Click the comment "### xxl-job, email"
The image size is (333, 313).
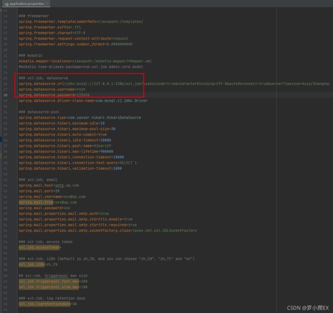pos(38,180)
